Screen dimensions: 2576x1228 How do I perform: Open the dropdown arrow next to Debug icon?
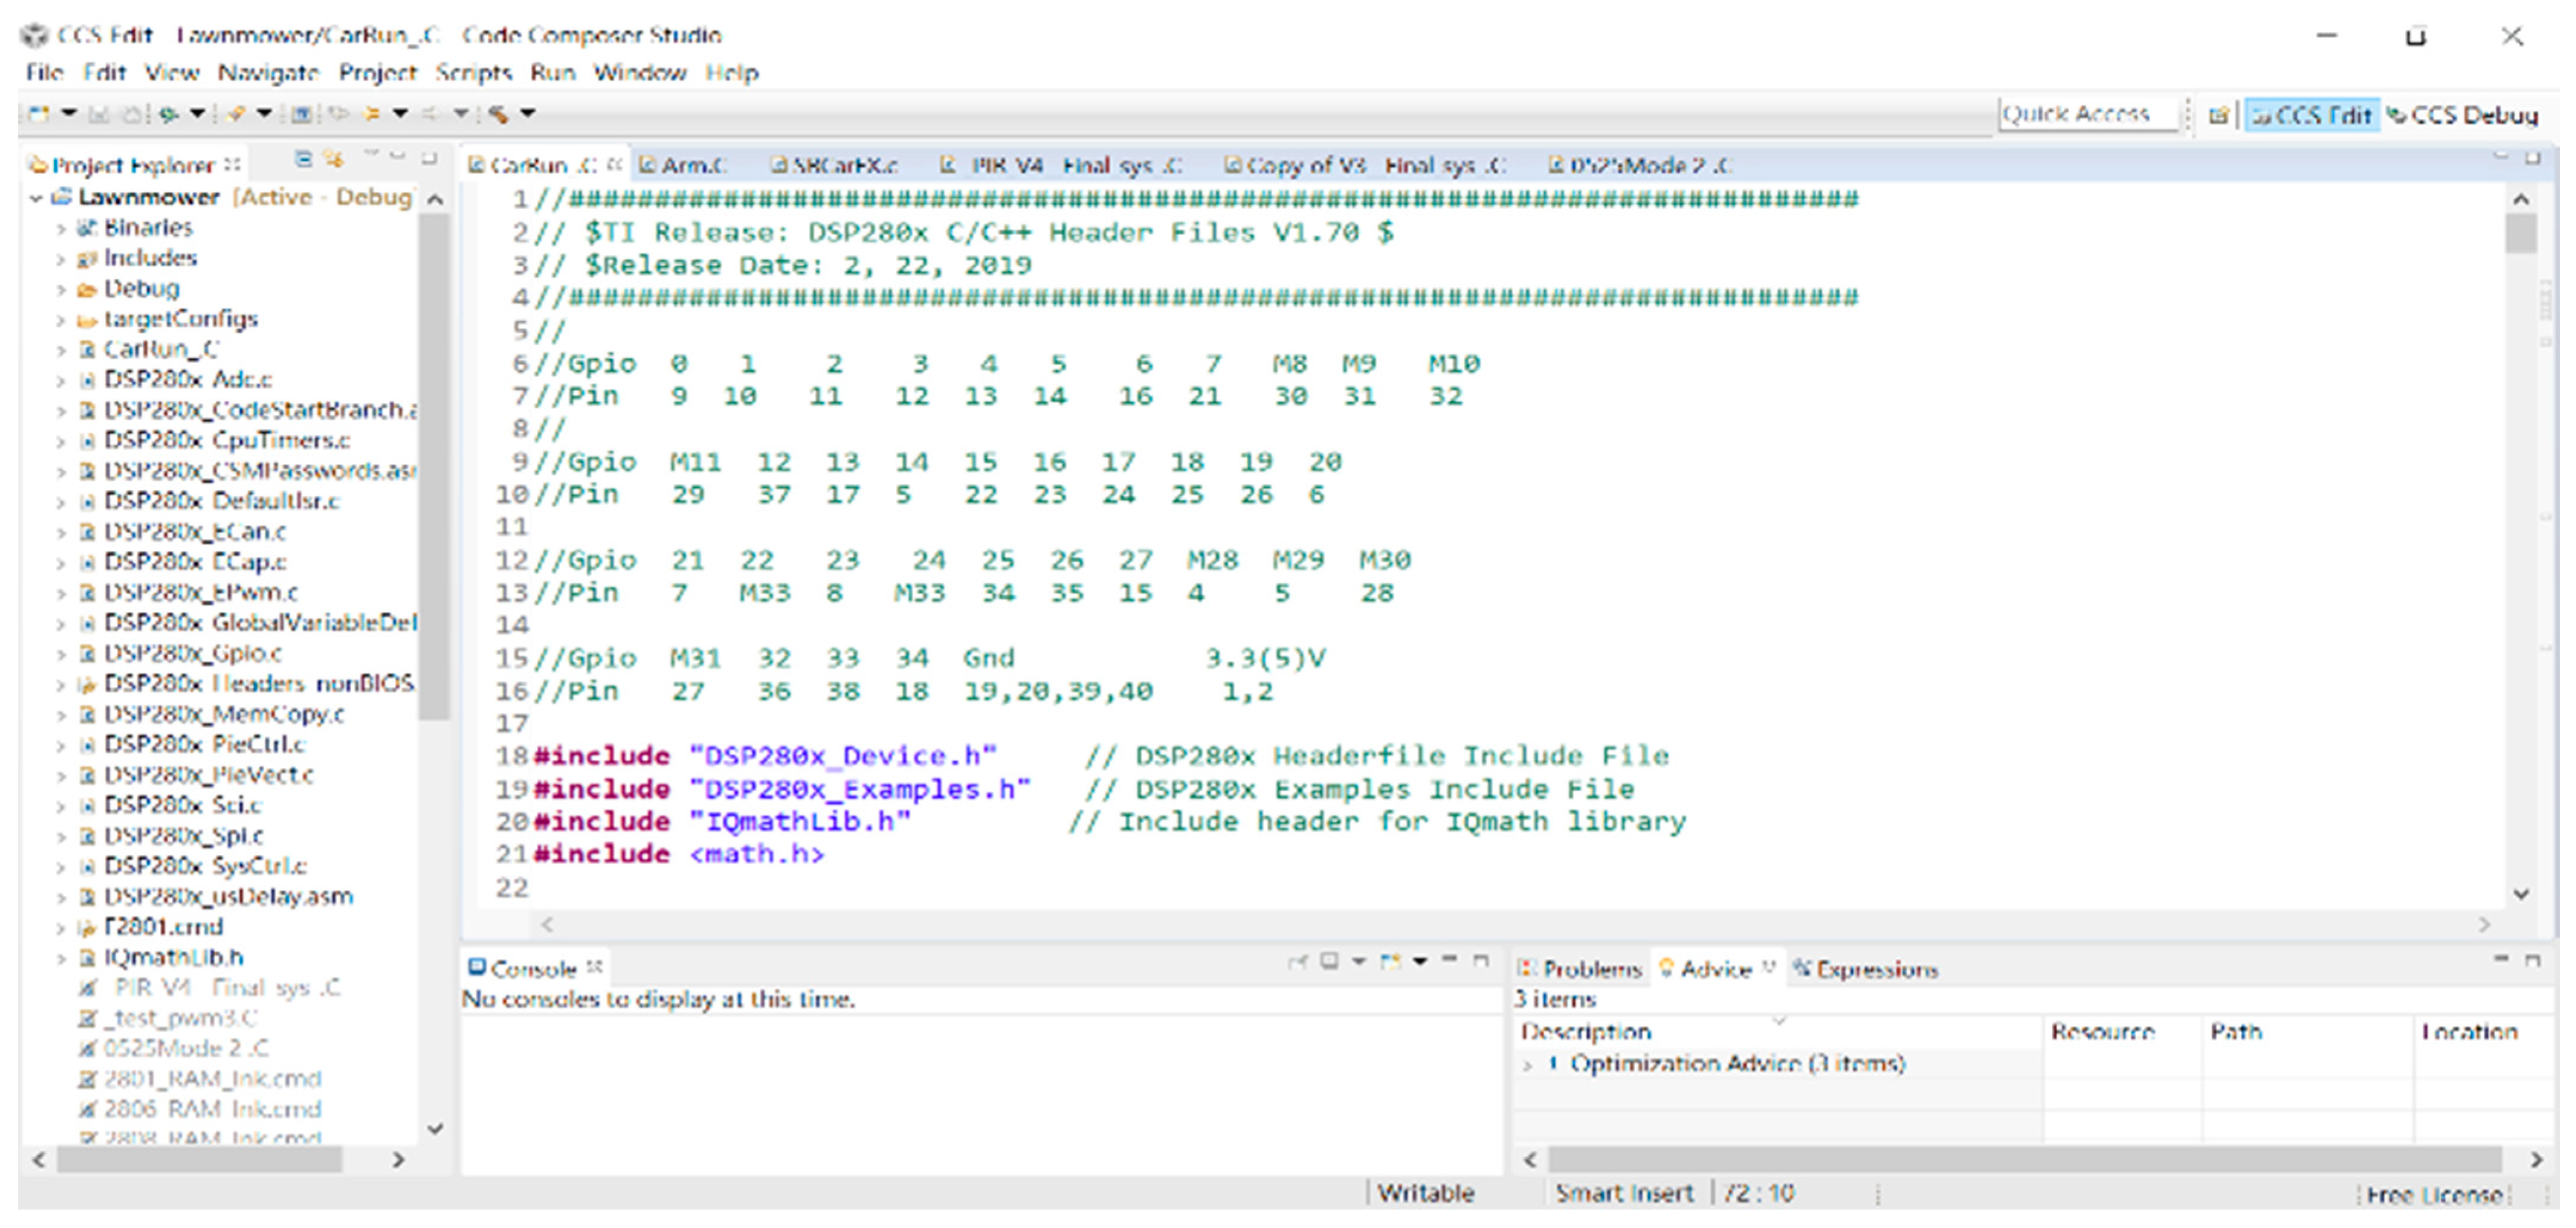[198, 114]
